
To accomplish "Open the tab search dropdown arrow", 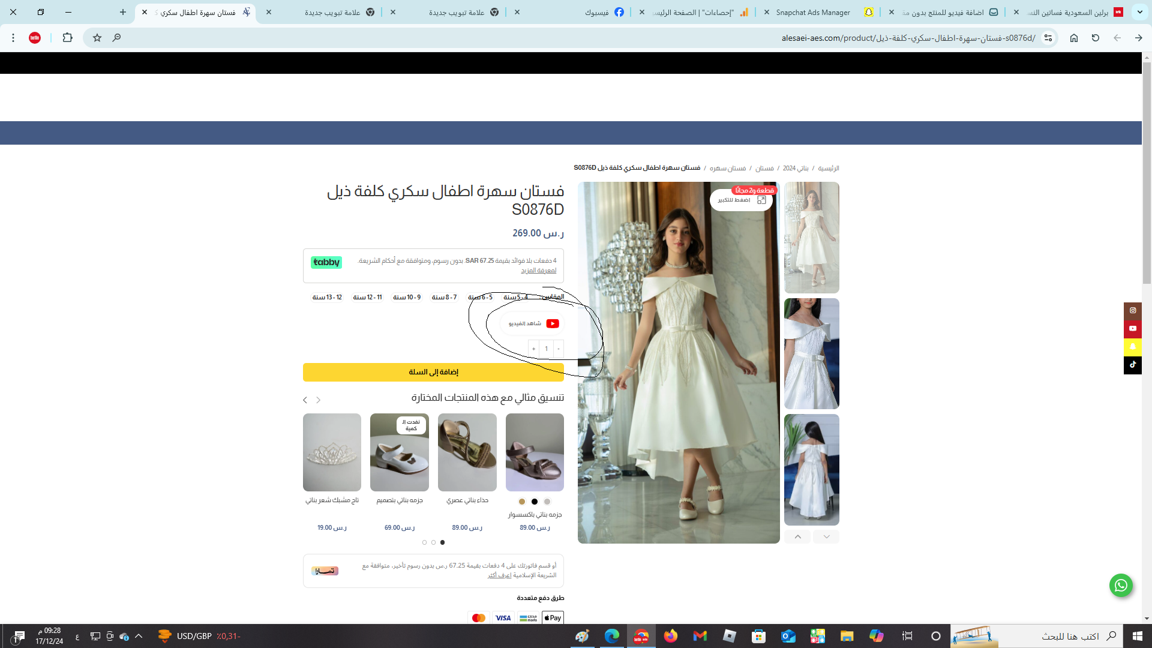I will 1139,12.
